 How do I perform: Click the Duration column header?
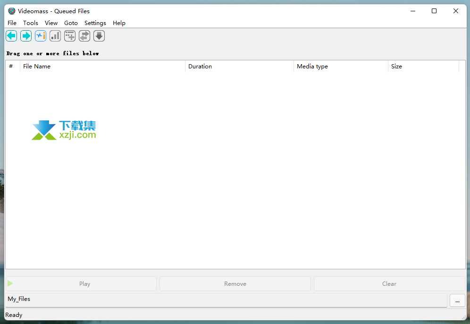coord(240,66)
